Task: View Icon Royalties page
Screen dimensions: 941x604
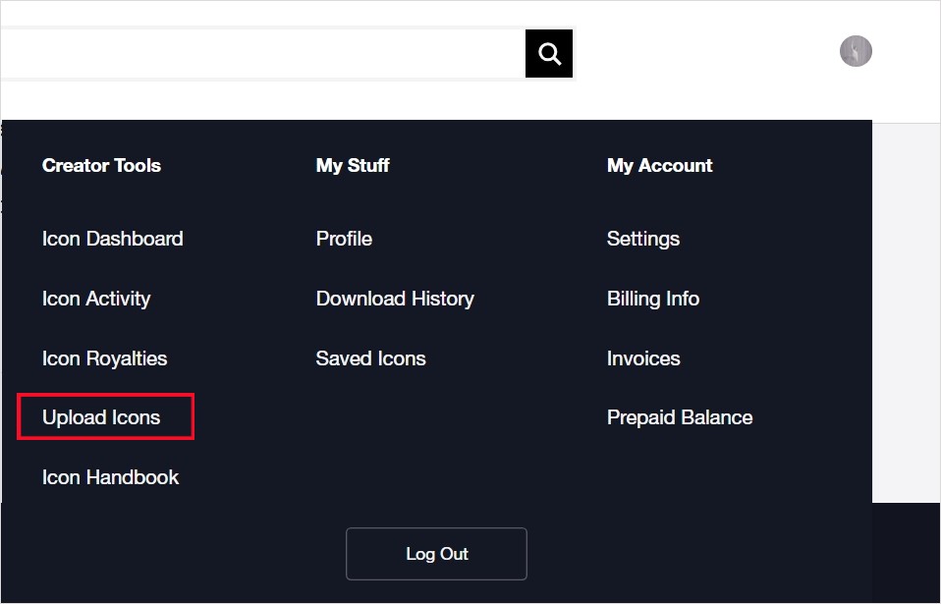Action: (104, 358)
